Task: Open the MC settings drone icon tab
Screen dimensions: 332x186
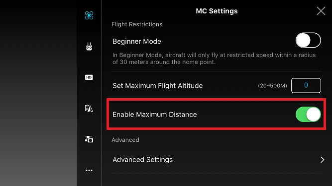Action: tap(89, 15)
